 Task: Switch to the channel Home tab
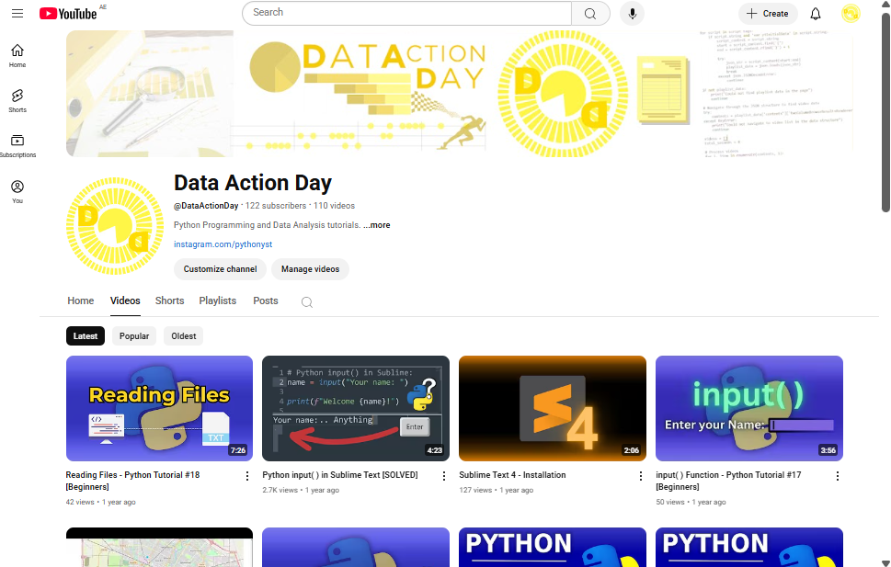point(81,301)
